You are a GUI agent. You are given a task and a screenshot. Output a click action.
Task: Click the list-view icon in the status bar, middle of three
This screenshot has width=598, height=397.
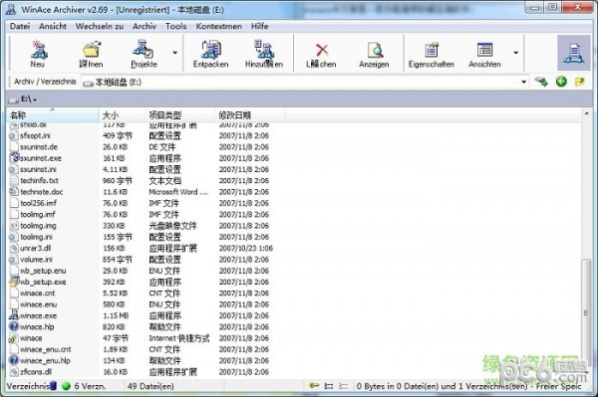(x=329, y=386)
